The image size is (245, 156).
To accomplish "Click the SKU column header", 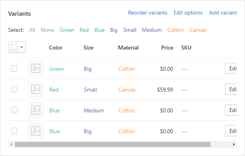I will coord(186,48).
